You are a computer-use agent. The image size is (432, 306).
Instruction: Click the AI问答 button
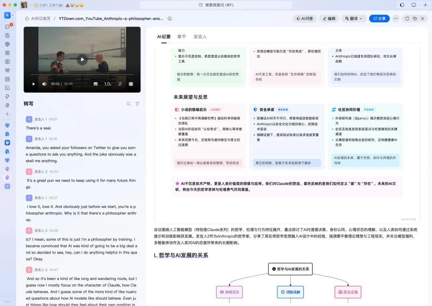tap(305, 18)
